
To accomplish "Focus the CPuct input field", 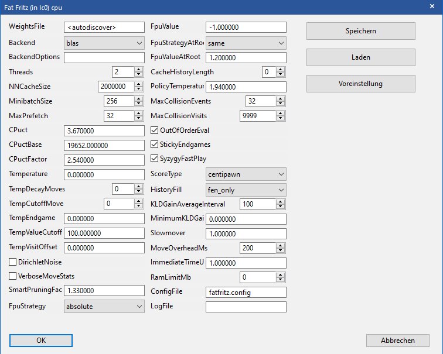I will pos(104,130).
